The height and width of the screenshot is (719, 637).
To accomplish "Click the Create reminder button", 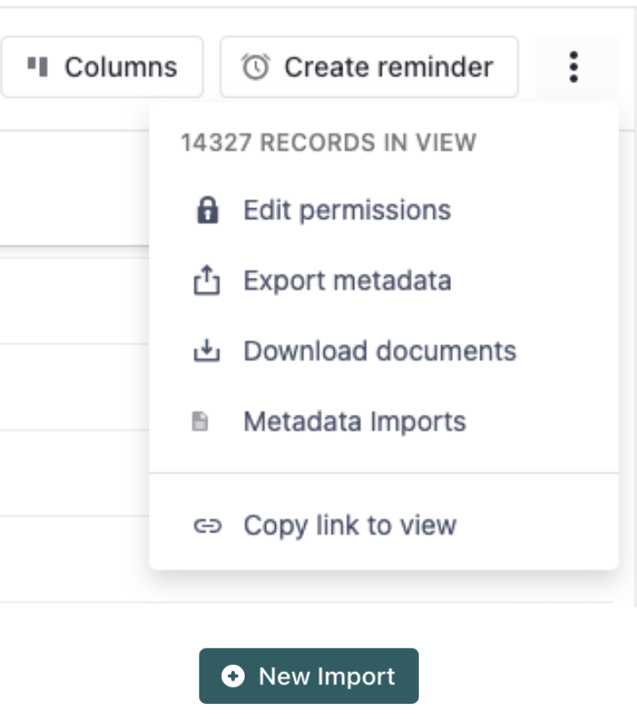I will point(369,66).
